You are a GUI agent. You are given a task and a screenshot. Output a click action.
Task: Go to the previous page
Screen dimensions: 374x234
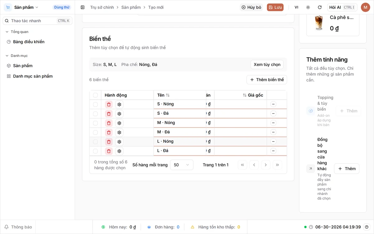(x=254, y=165)
